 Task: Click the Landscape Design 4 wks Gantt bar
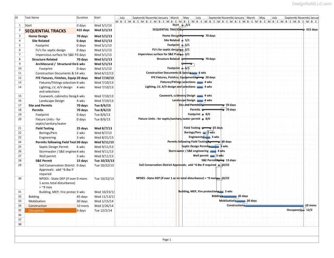tap(200, 100)
